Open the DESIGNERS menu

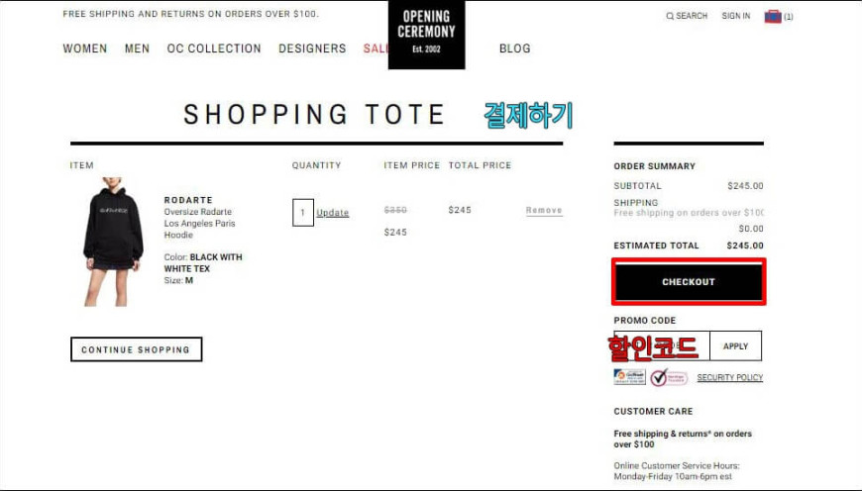pos(312,49)
